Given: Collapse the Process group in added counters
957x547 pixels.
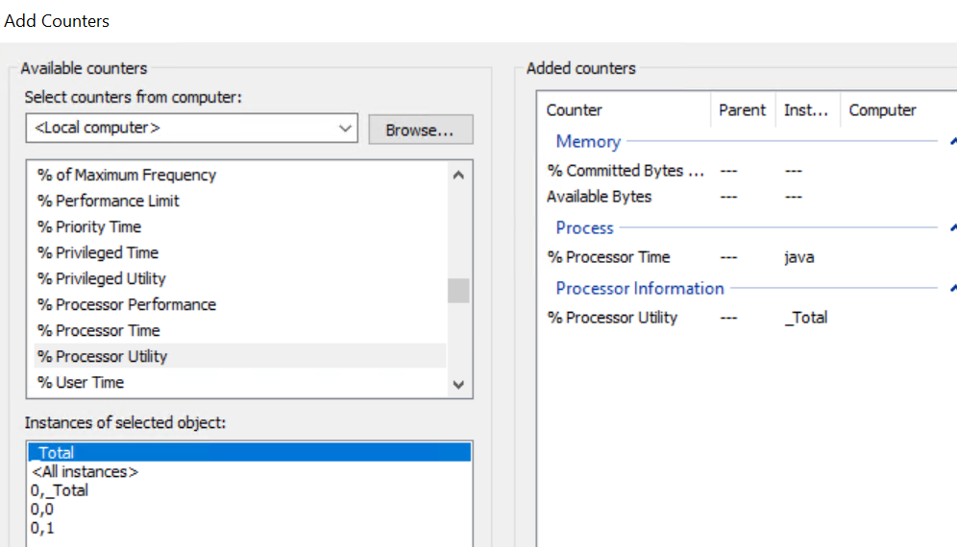Looking at the screenshot, I should point(951,228).
